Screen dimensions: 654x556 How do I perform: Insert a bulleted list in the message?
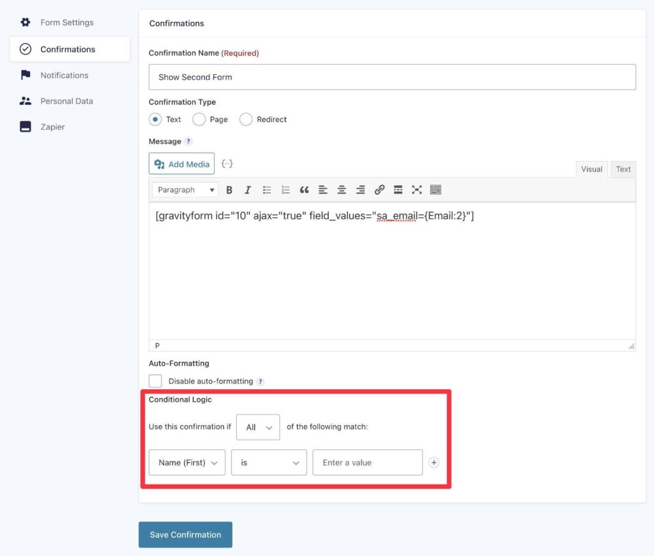pyautogui.click(x=266, y=189)
